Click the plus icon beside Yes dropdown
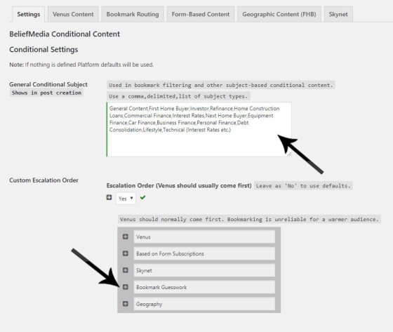The width and height of the screenshot is (393, 332). 109,198
